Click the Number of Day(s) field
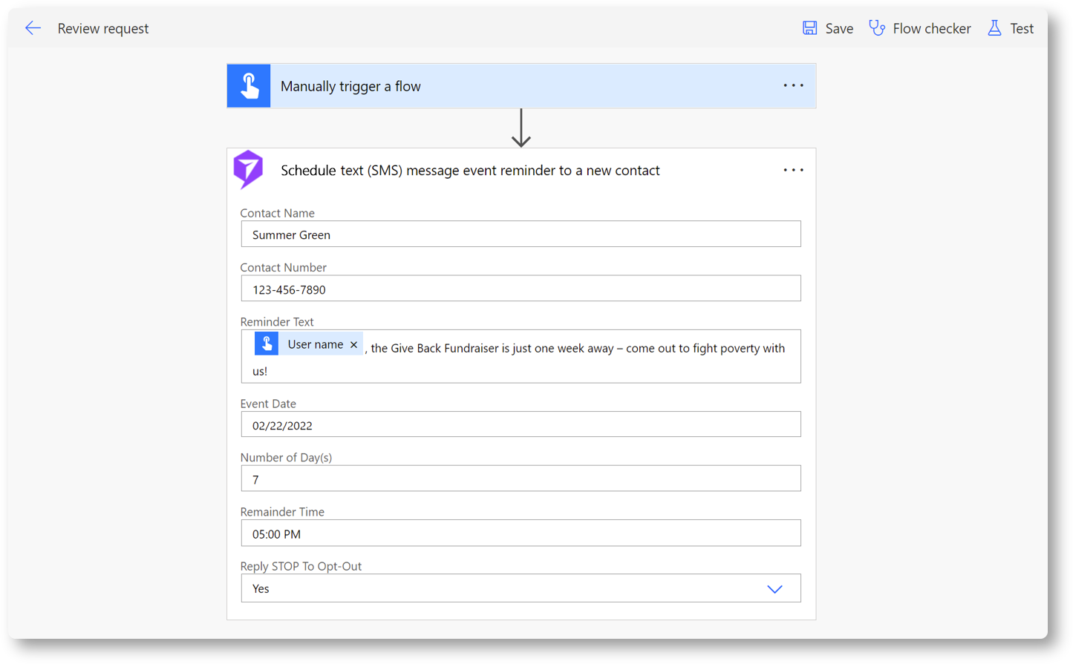The width and height of the screenshot is (1073, 664). (x=520, y=479)
